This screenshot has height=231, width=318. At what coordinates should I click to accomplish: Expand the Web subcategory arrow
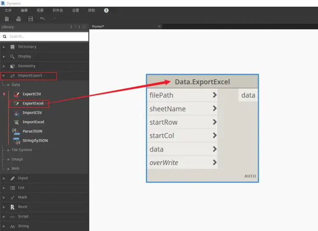tap(8, 169)
